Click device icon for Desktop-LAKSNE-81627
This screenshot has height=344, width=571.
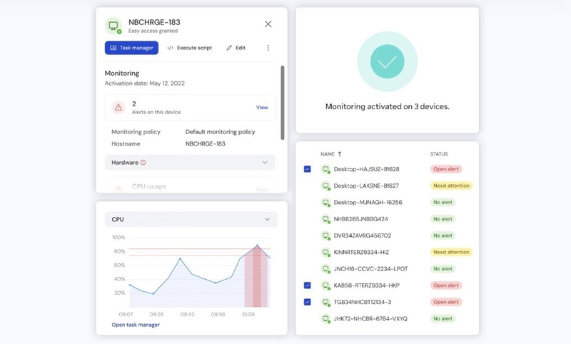click(325, 186)
